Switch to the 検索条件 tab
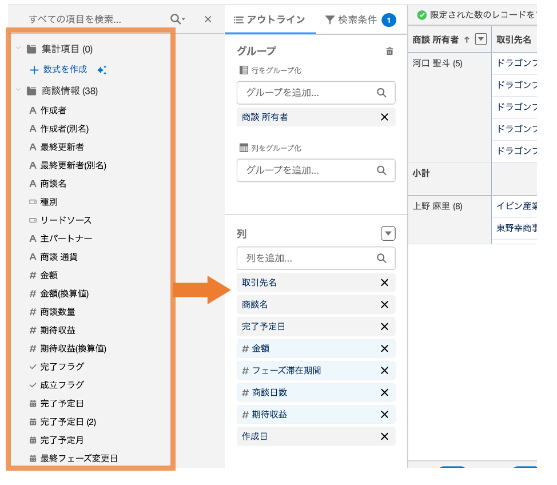 pos(351,20)
